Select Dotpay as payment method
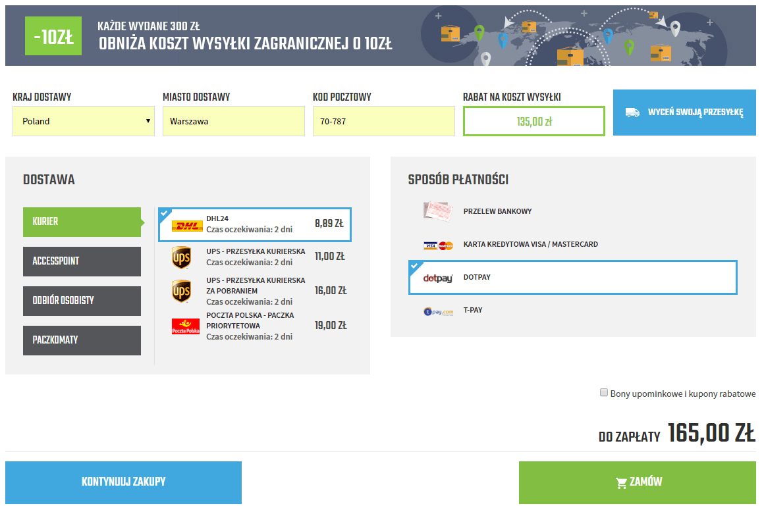The image size is (764, 512). (x=573, y=278)
